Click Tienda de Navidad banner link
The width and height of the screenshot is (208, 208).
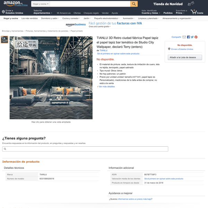168,4
